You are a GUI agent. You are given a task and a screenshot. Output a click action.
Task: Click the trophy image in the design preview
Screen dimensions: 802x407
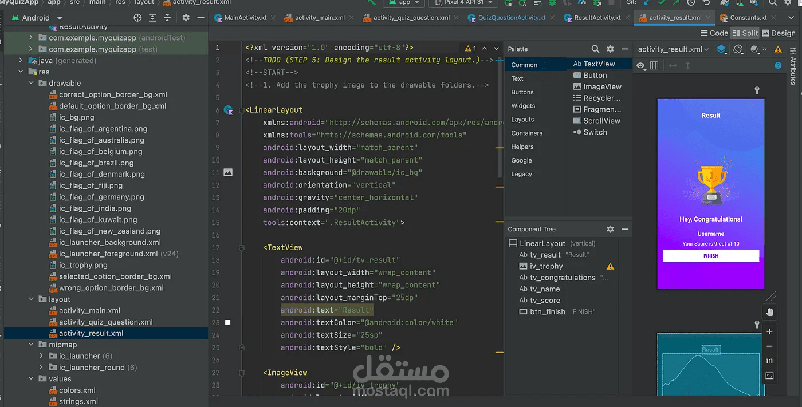[711, 183]
